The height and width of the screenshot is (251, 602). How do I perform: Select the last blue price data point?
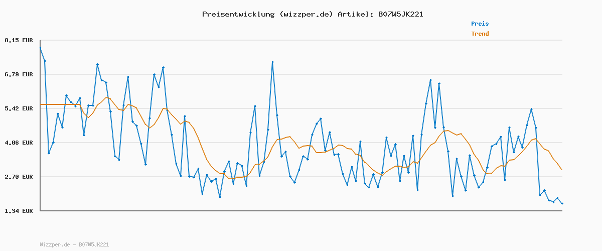pos(562,204)
